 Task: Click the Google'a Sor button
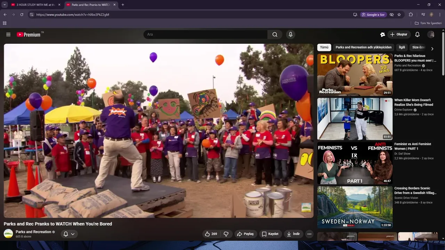373,15
